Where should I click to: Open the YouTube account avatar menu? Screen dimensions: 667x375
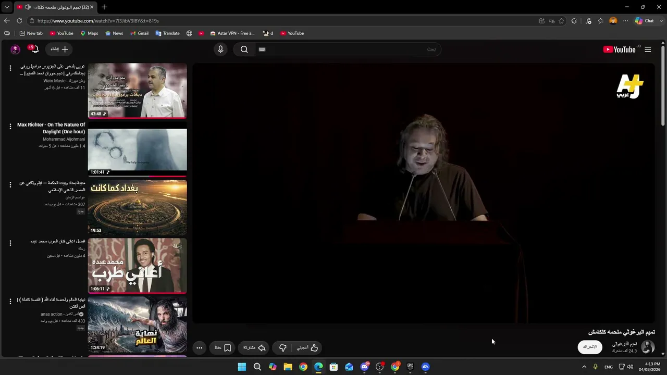point(15,49)
